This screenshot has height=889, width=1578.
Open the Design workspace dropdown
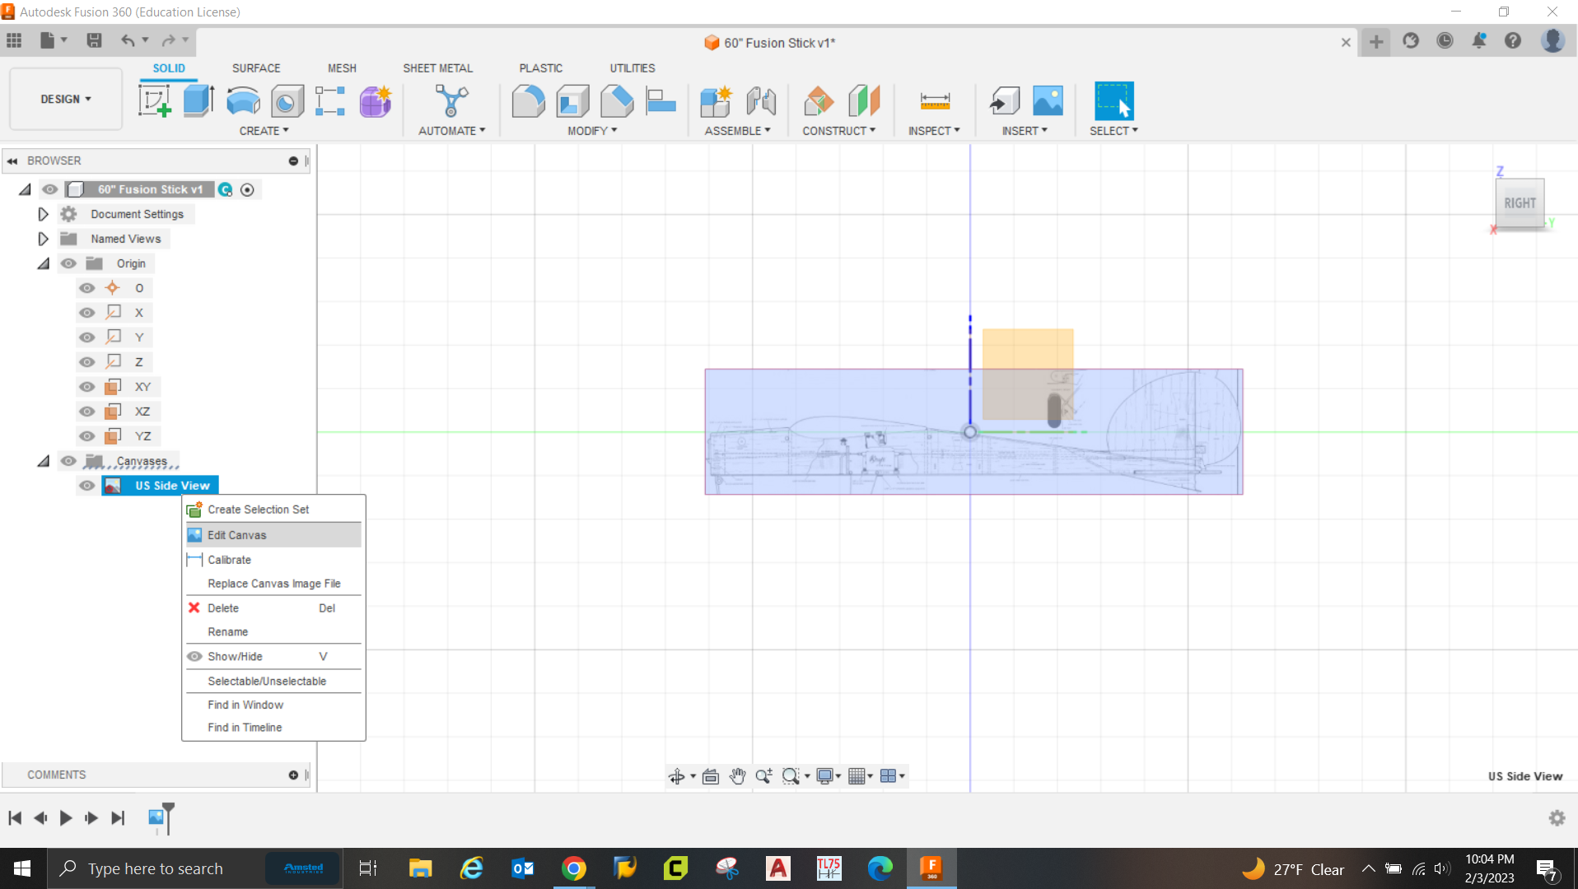(66, 99)
